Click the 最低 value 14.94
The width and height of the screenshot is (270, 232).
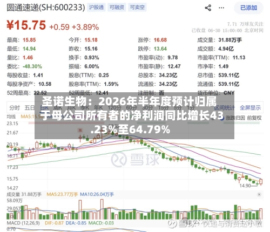(x=29, y=49)
